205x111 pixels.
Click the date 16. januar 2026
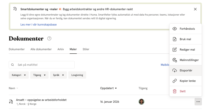coord(110,102)
